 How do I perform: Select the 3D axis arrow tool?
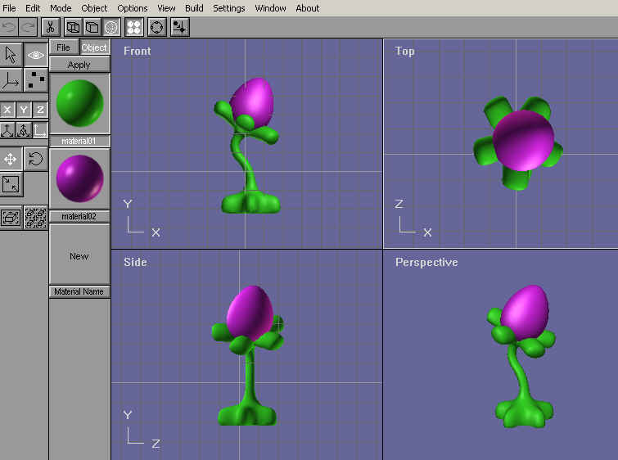11,80
